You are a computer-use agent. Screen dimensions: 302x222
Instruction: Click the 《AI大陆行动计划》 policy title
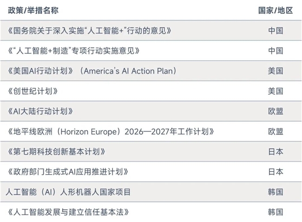click(40, 111)
